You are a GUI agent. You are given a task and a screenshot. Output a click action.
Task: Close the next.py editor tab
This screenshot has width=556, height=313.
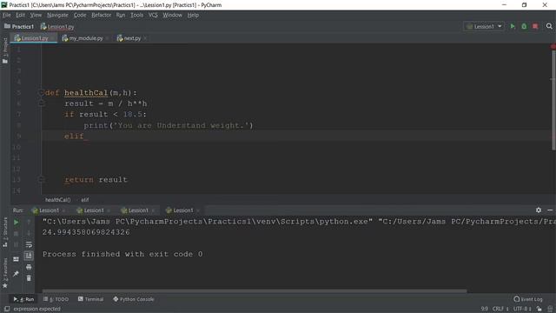tap(145, 38)
